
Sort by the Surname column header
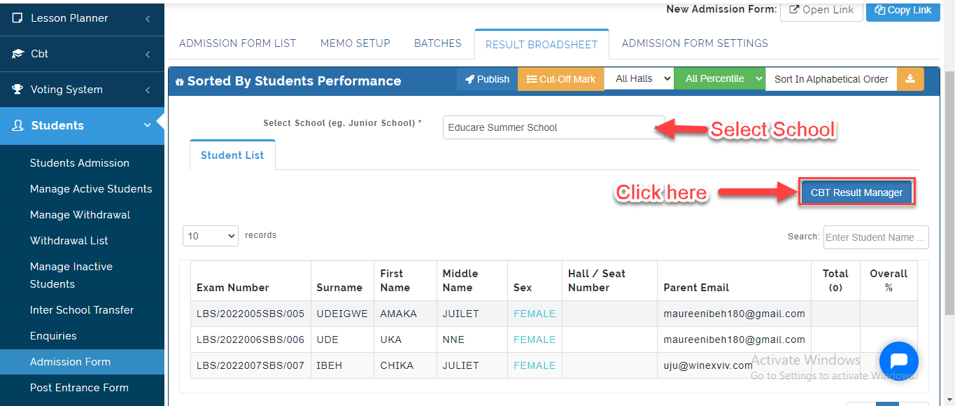342,281
